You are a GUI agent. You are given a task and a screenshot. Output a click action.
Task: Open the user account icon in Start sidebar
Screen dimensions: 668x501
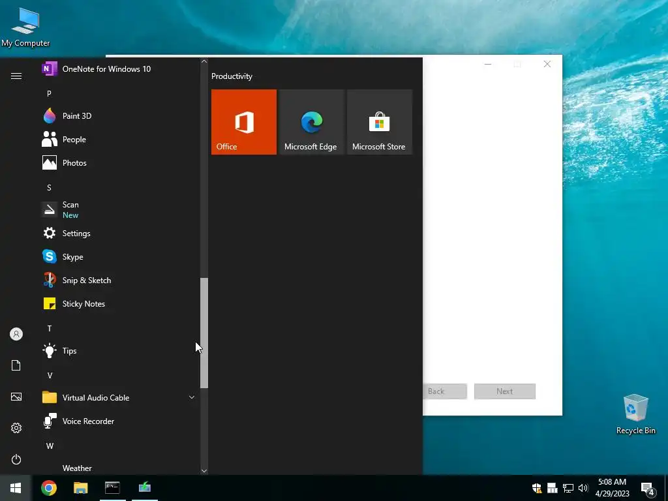pos(16,334)
